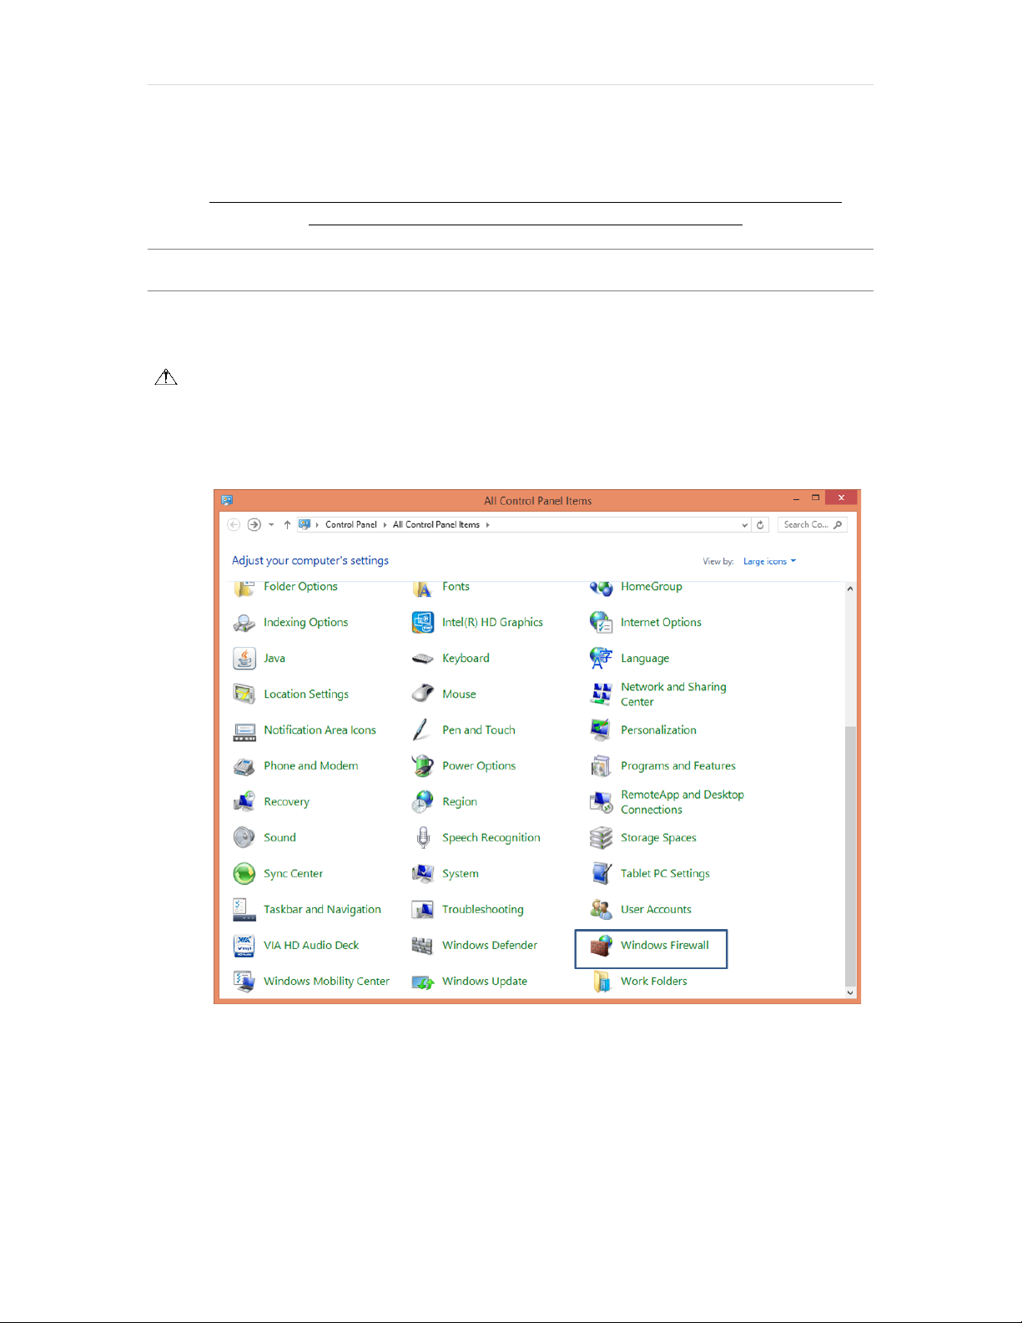Open the Network and Sharing Center icon
The width and height of the screenshot is (1022, 1323).
point(602,694)
